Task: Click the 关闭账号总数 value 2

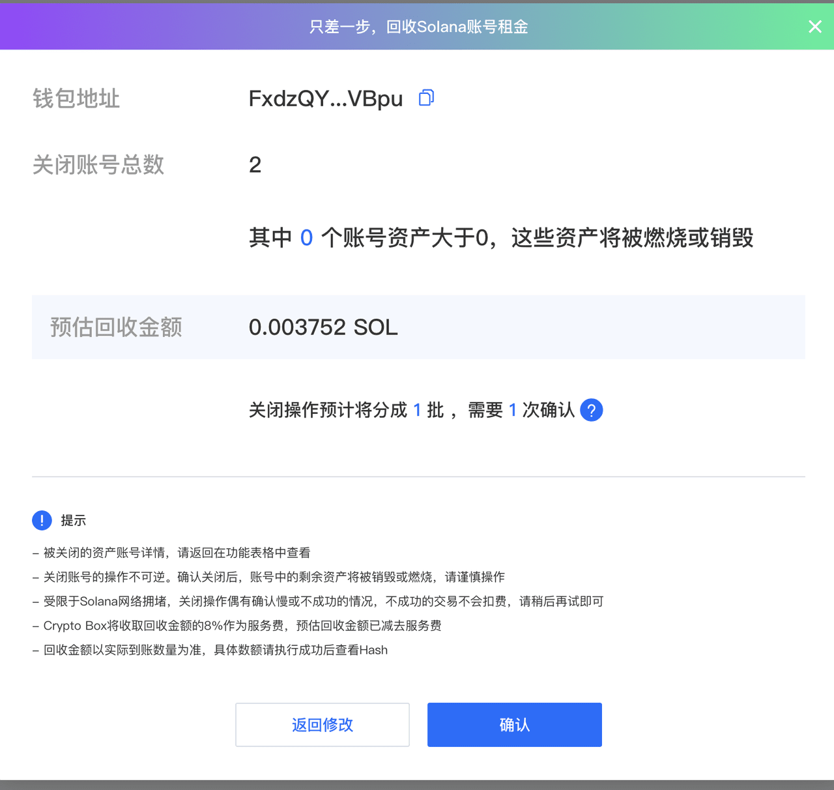Action: [x=255, y=164]
